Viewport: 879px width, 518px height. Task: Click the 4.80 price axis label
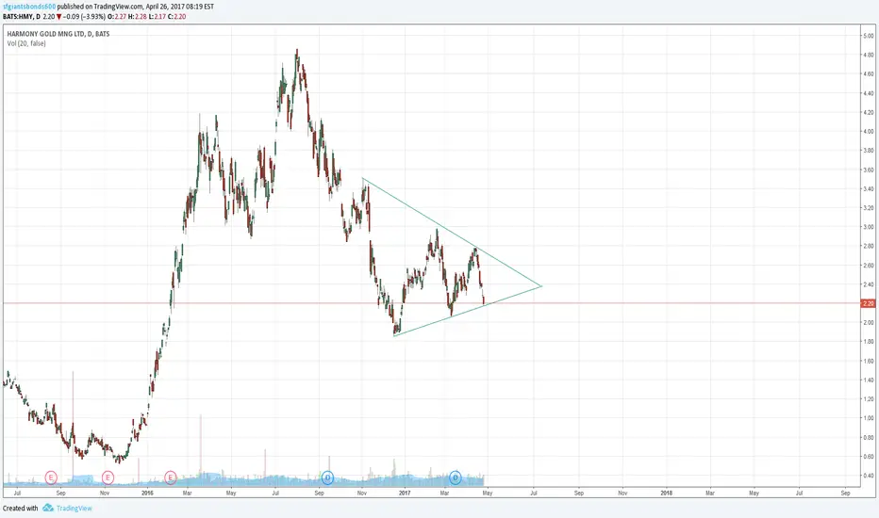click(x=869, y=55)
